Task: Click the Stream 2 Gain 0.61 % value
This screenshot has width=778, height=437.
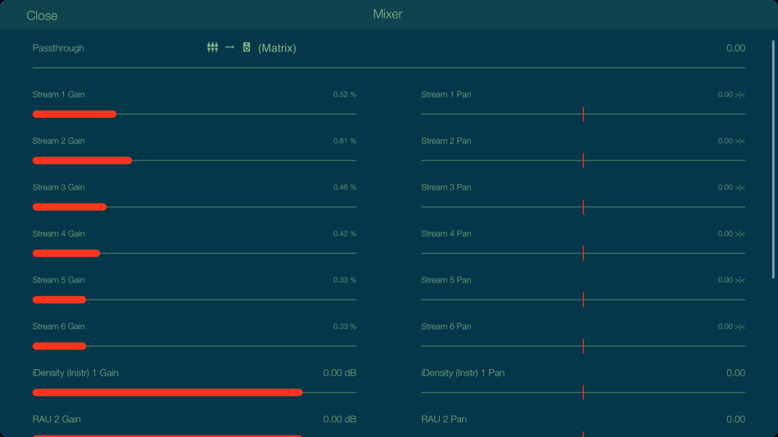Action: [x=344, y=141]
